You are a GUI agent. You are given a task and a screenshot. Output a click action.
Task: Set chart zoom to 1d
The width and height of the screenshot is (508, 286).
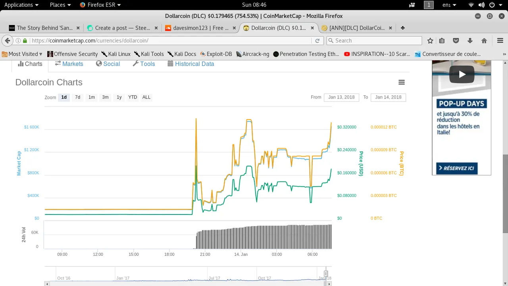pyautogui.click(x=64, y=97)
